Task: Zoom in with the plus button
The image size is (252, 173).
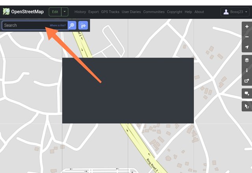Action: pyautogui.click(x=247, y=27)
